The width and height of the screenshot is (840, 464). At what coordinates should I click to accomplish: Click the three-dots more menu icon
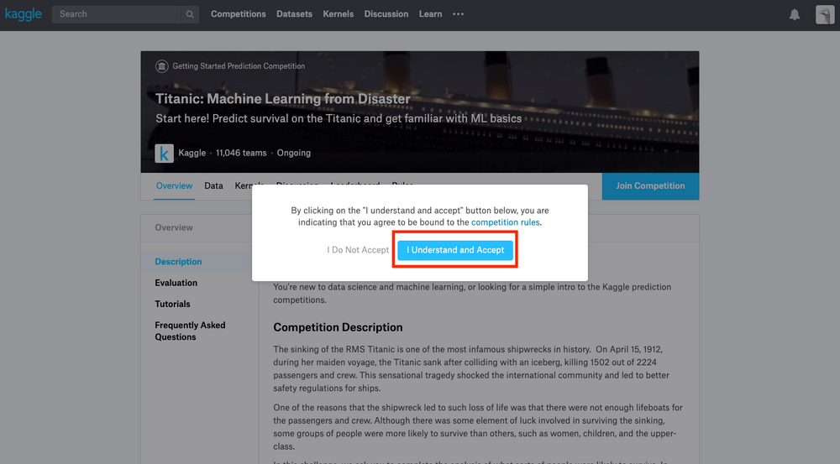(458, 14)
